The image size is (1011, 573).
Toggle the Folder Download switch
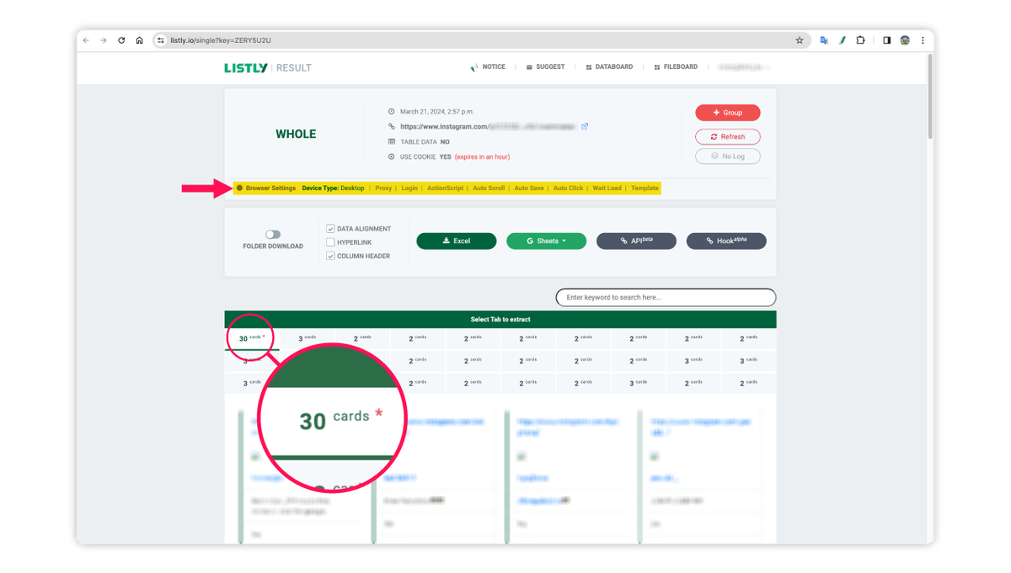[273, 235]
